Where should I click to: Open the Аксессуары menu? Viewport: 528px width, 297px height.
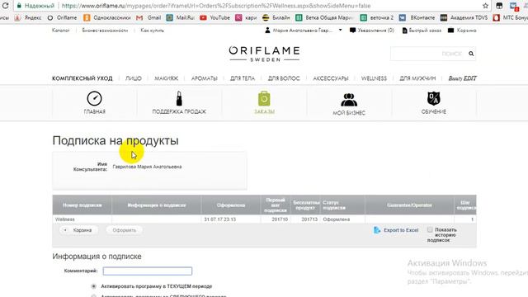coord(330,78)
